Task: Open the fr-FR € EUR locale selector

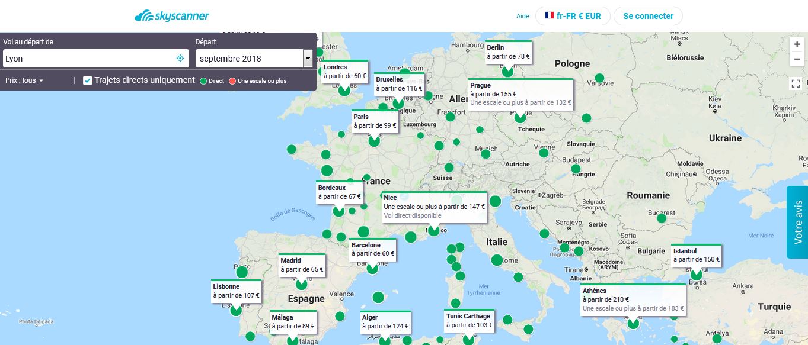Action: point(573,16)
